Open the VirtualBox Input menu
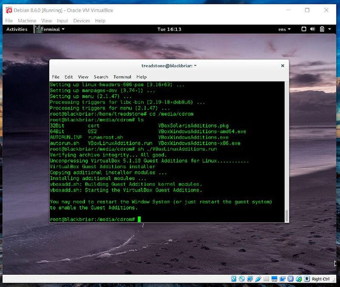The image size is (340, 287). click(x=62, y=21)
